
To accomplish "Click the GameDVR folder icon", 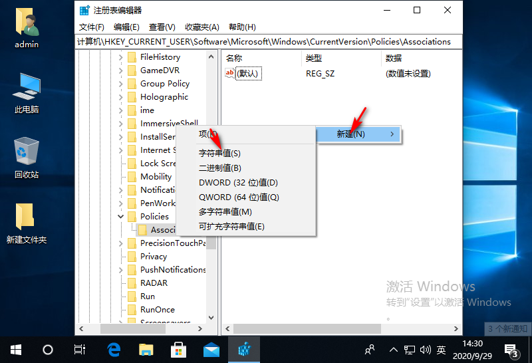I will point(132,70).
